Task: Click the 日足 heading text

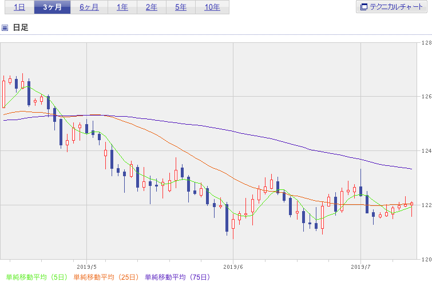Action: [21, 27]
